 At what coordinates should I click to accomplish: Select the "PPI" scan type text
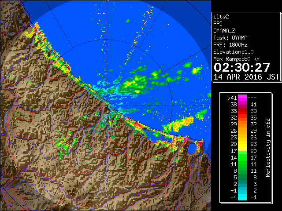click(218, 24)
